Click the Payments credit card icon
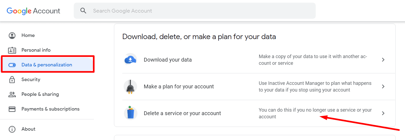 point(12,109)
